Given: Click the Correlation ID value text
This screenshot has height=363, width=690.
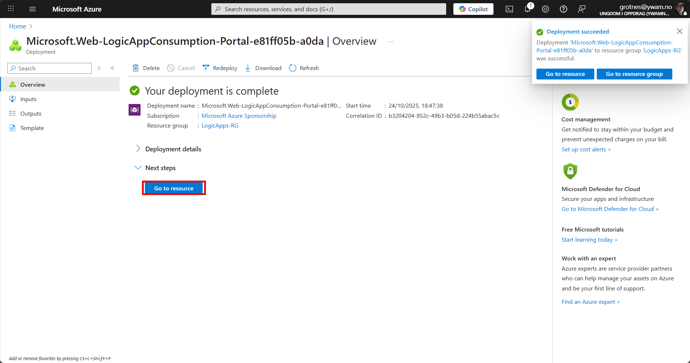Looking at the screenshot, I should click(x=444, y=116).
